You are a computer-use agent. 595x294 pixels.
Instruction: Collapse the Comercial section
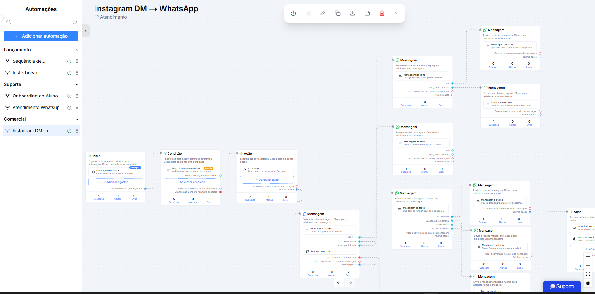77,119
